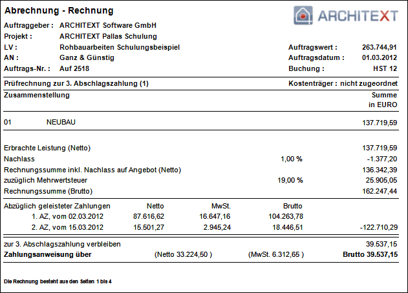408x293 pixels.
Task: Select first payment Brutto 104.263,78
Action: [286, 216]
